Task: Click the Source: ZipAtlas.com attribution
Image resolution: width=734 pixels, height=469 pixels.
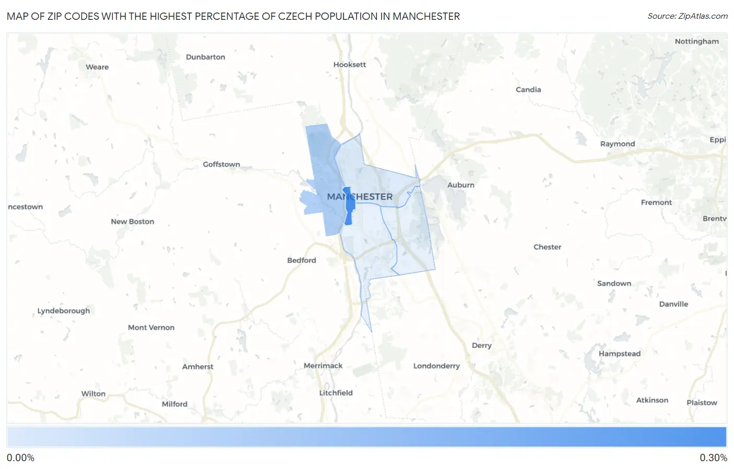Action: (687, 16)
